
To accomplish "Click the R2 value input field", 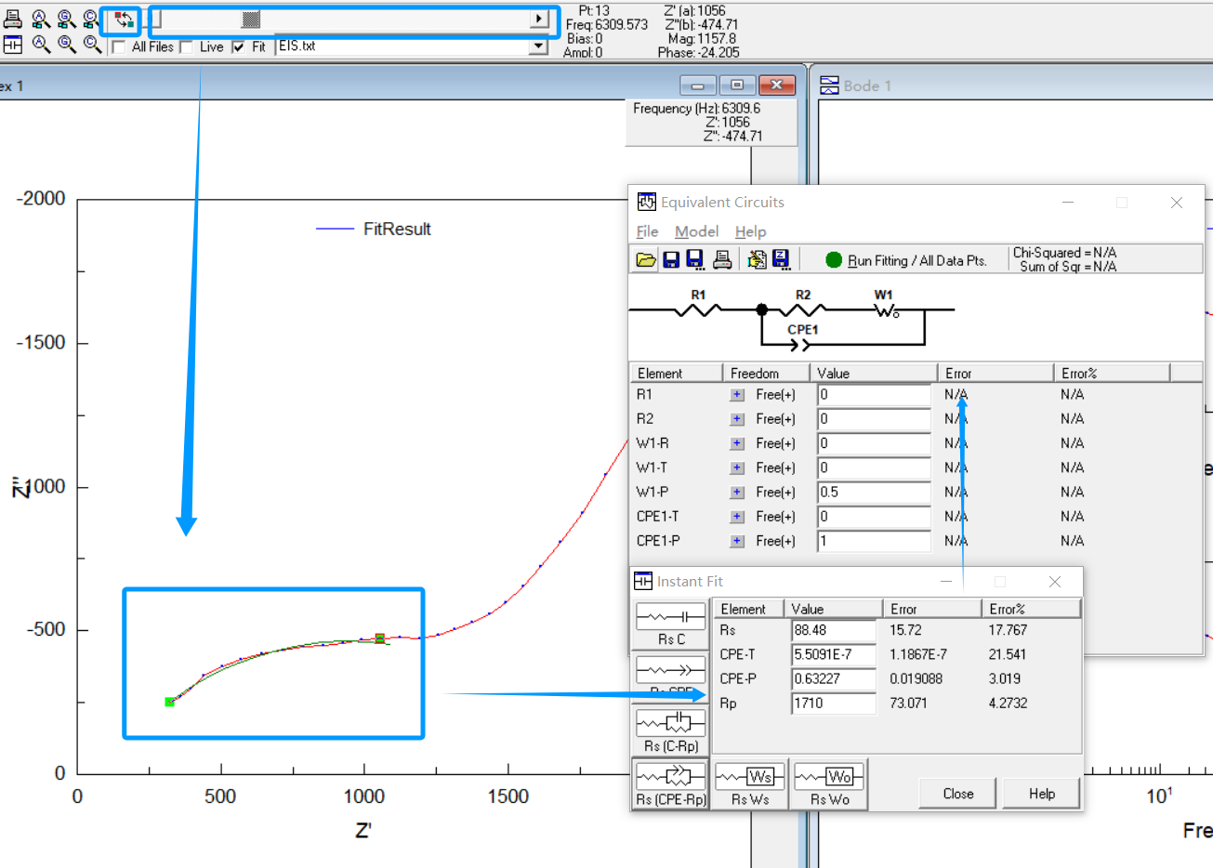I will click(874, 419).
